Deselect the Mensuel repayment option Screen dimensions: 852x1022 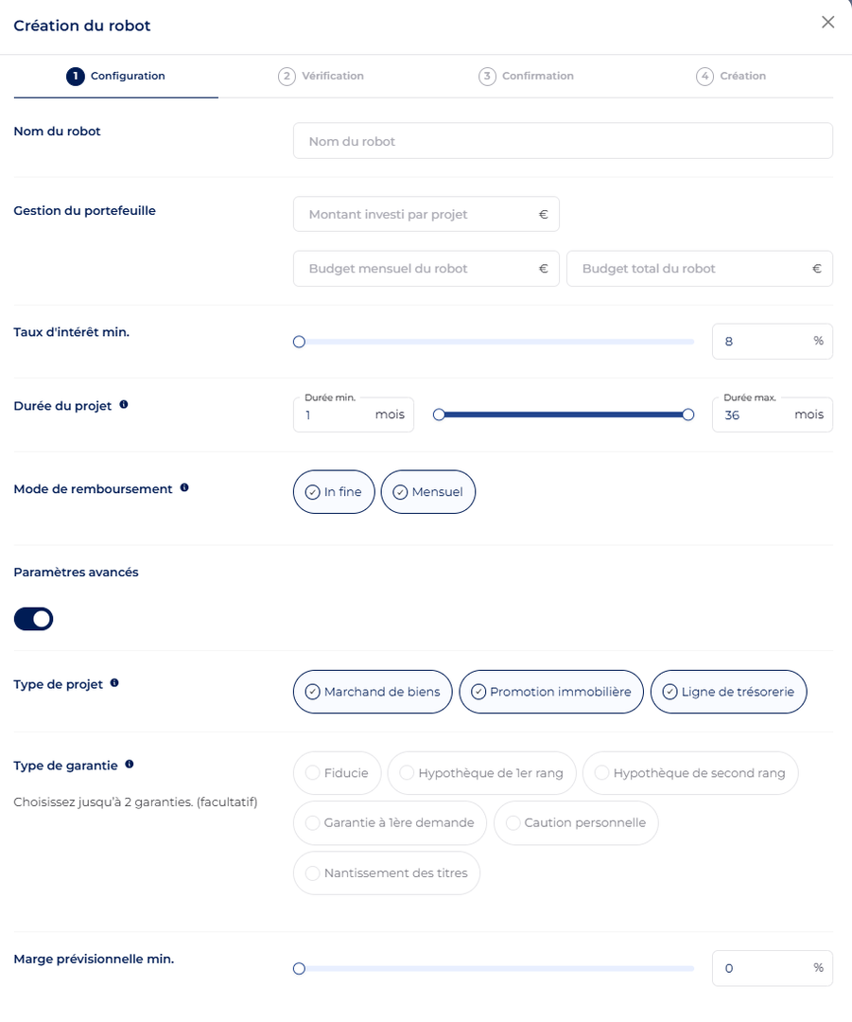tap(427, 492)
